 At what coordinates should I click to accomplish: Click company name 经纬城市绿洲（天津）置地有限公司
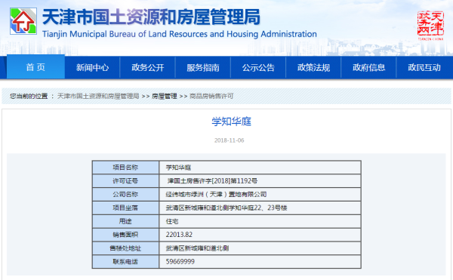216,194
